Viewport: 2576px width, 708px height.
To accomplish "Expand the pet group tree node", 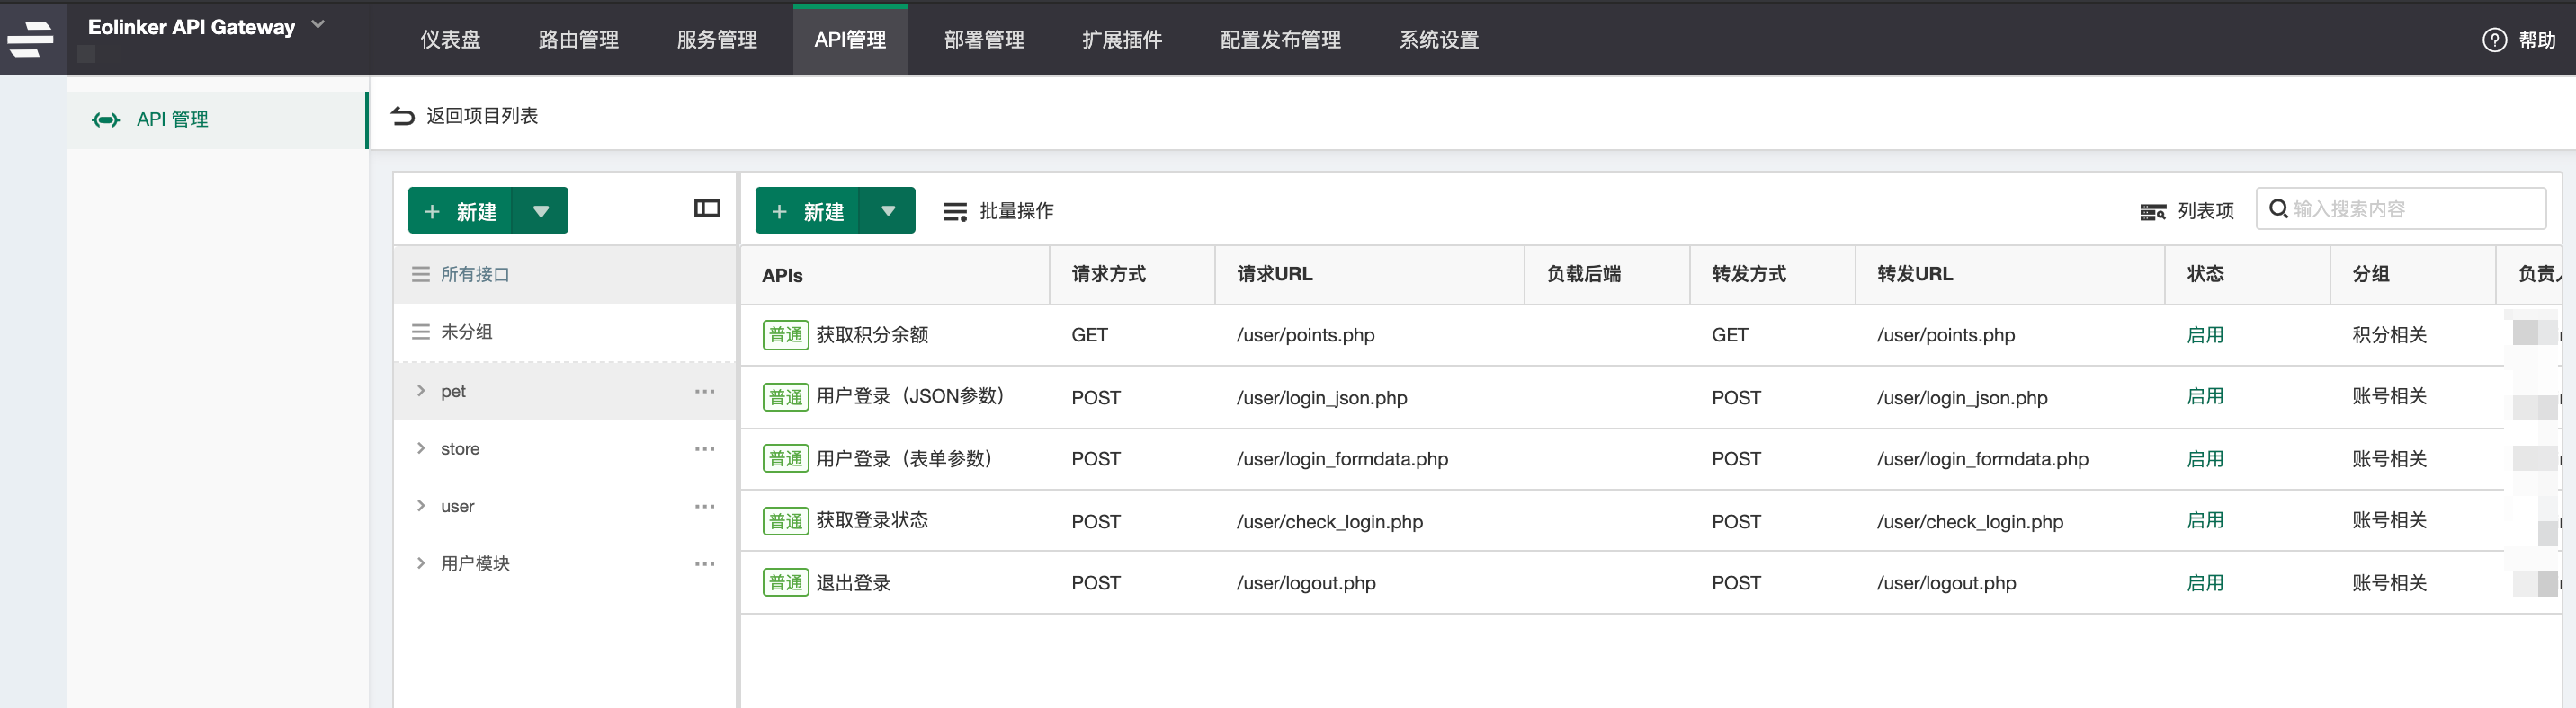I will [421, 392].
